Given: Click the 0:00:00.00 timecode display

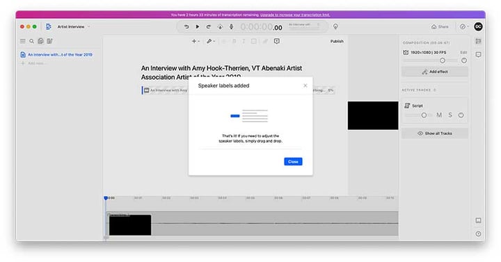Looking at the screenshot, I should point(262,27).
